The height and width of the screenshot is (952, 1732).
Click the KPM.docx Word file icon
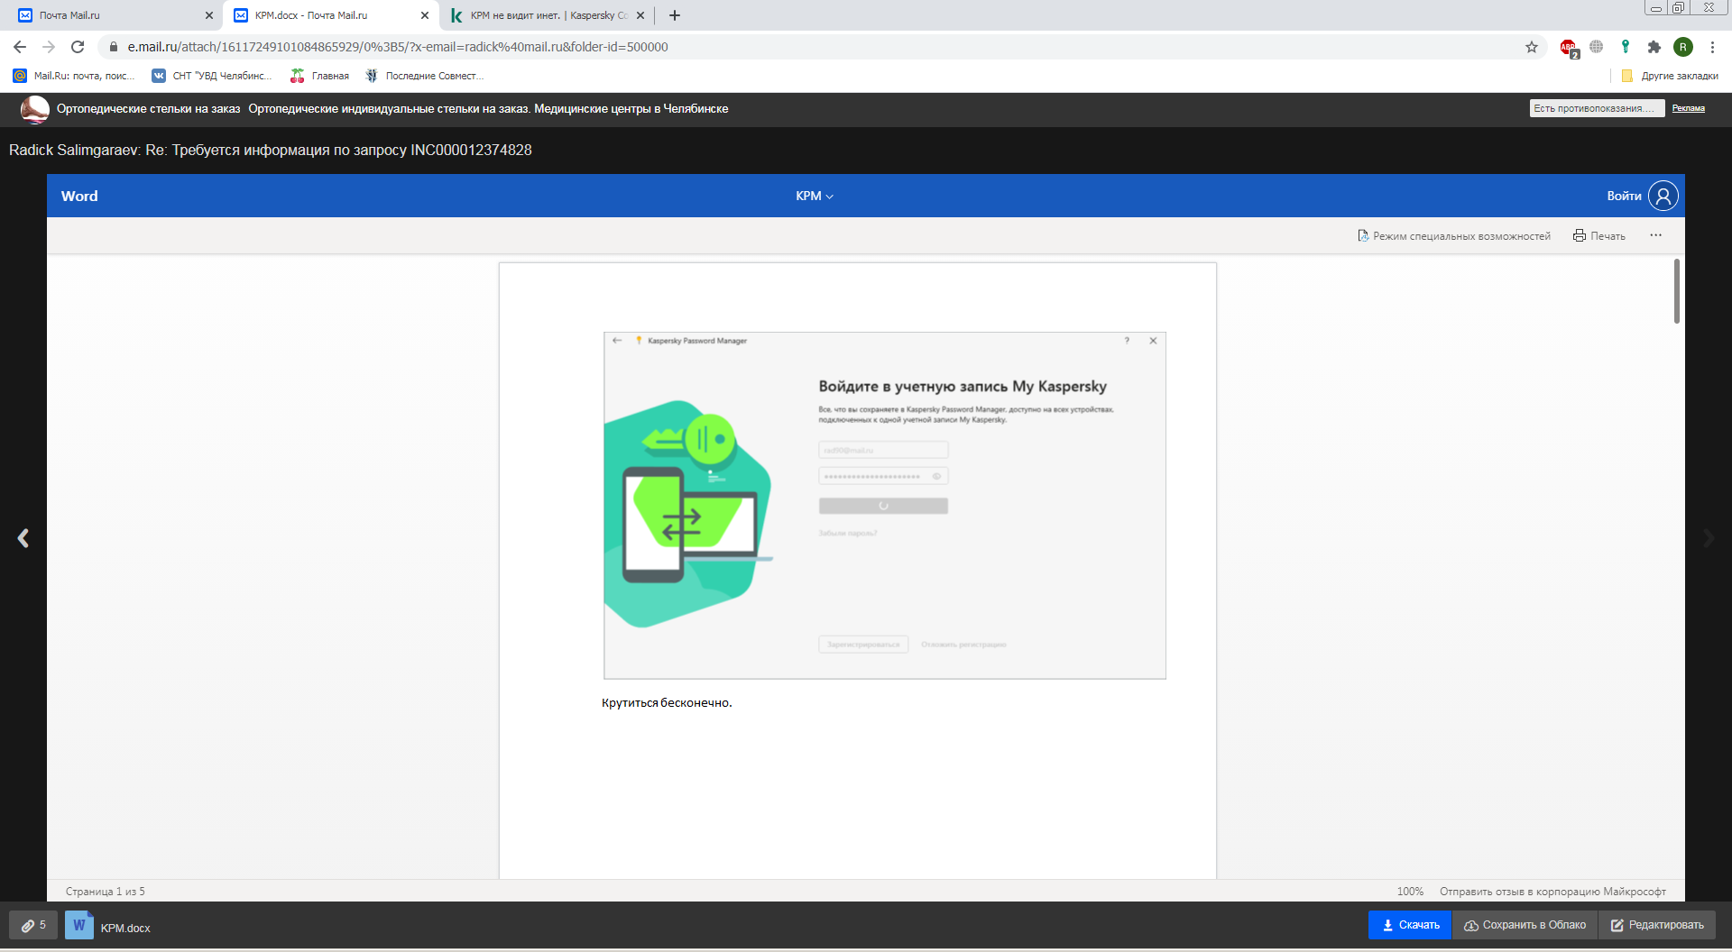click(x=79, y=926)
